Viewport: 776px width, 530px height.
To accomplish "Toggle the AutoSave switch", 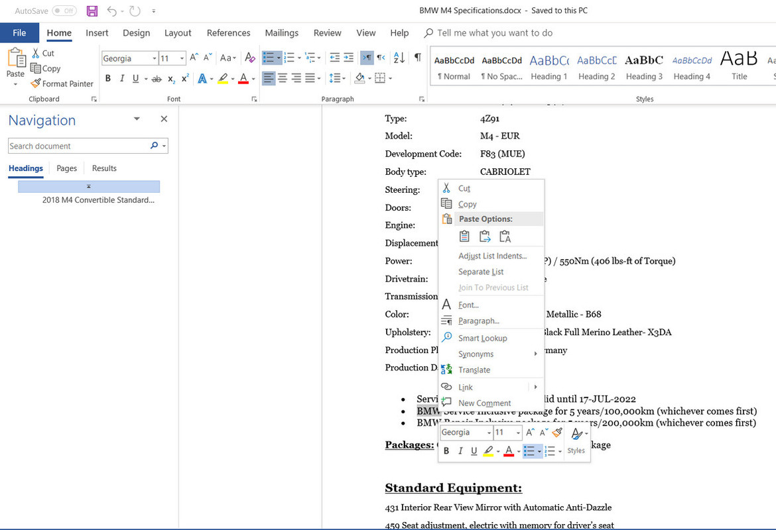I will pyautogui.click(x=64, y=11).
